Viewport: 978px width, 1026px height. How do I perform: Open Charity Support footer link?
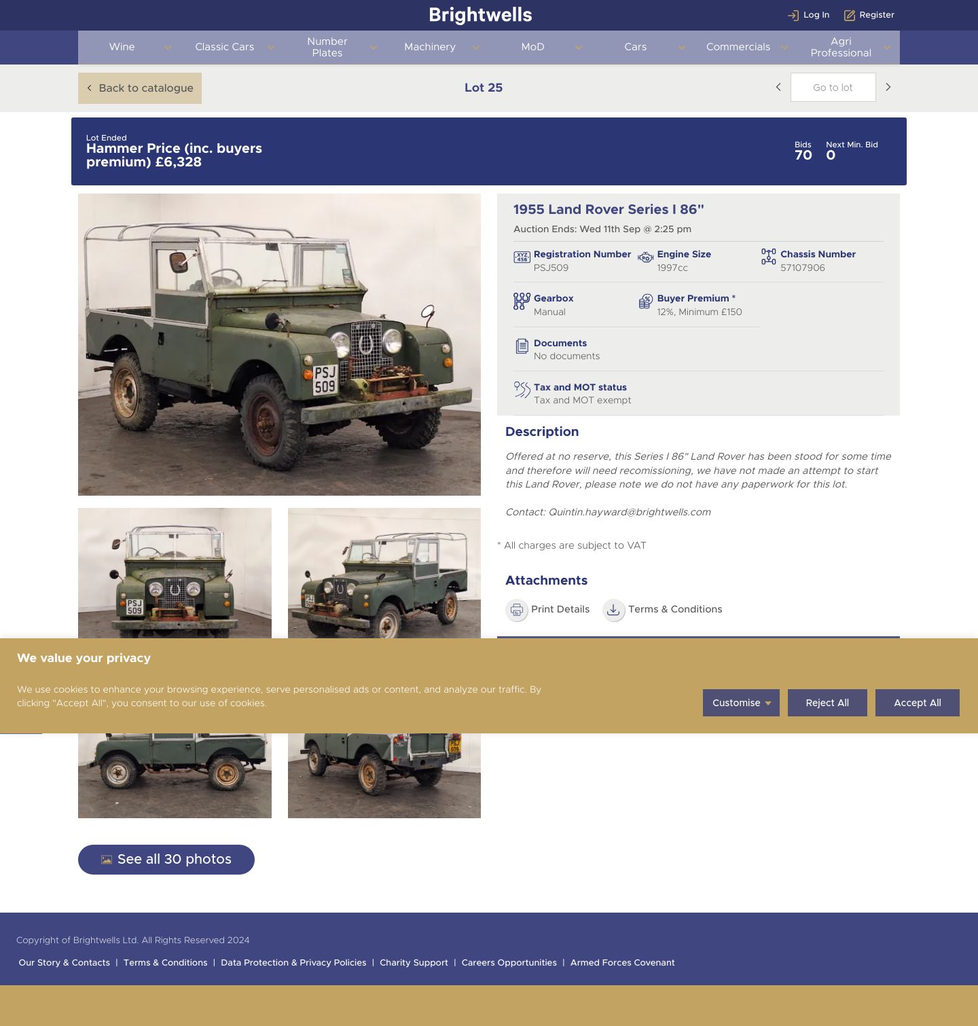point(414,963)
